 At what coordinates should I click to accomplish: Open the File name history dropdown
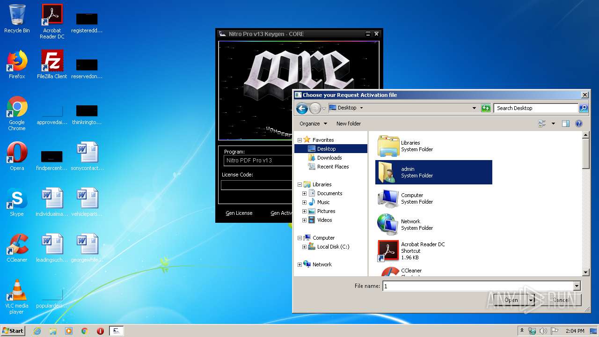[577, 286]
